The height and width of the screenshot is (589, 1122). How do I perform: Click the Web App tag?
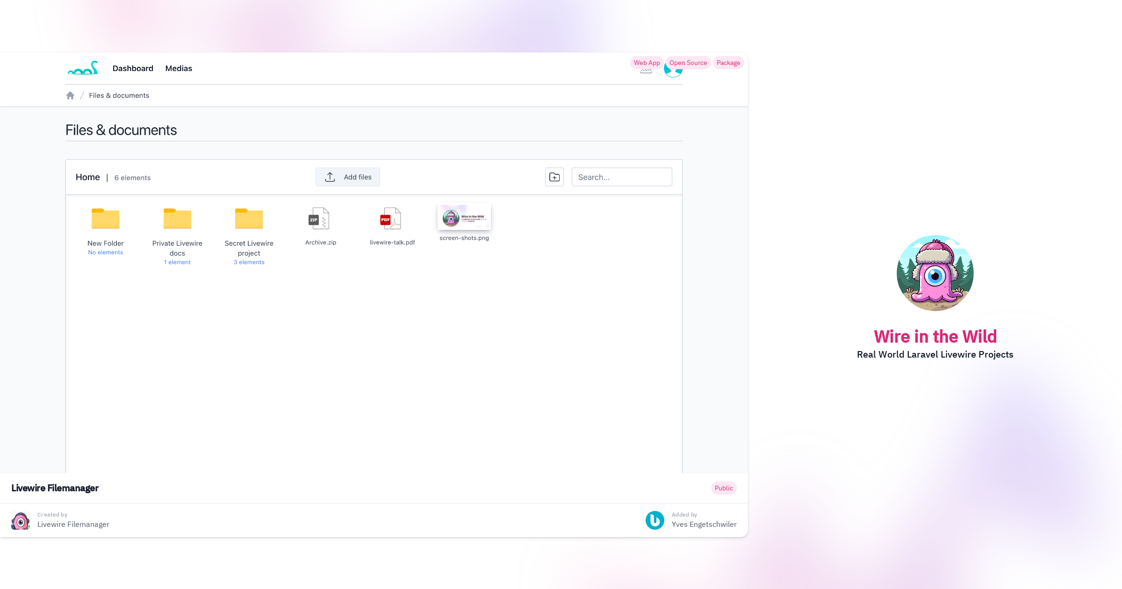[647, 63]
